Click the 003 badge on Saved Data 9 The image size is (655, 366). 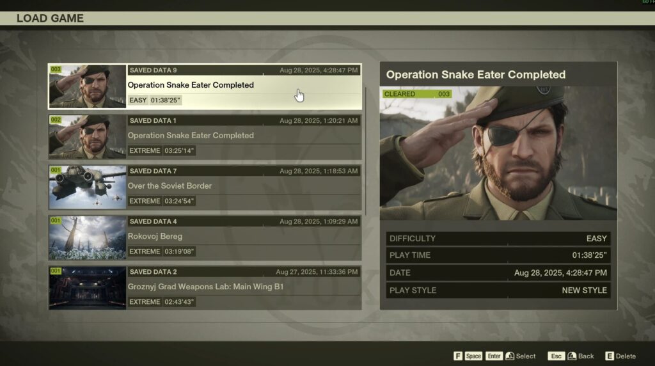[x=56, y=69]
